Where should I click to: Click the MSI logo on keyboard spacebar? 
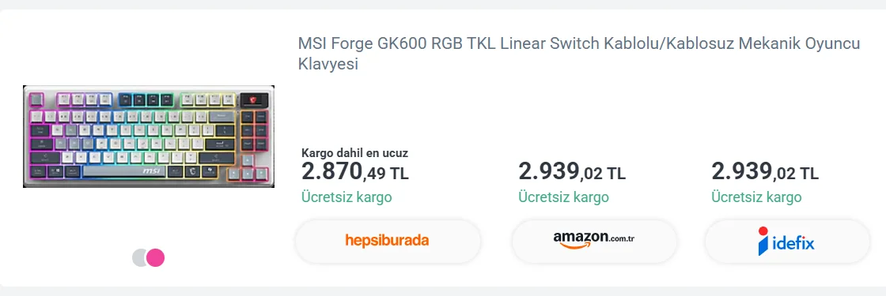click(151, 170)
